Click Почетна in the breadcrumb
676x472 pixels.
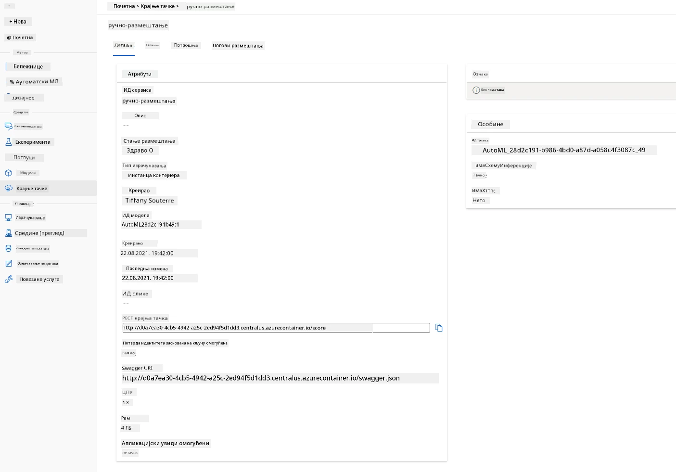pyautogui.click(x=124, y=6)
